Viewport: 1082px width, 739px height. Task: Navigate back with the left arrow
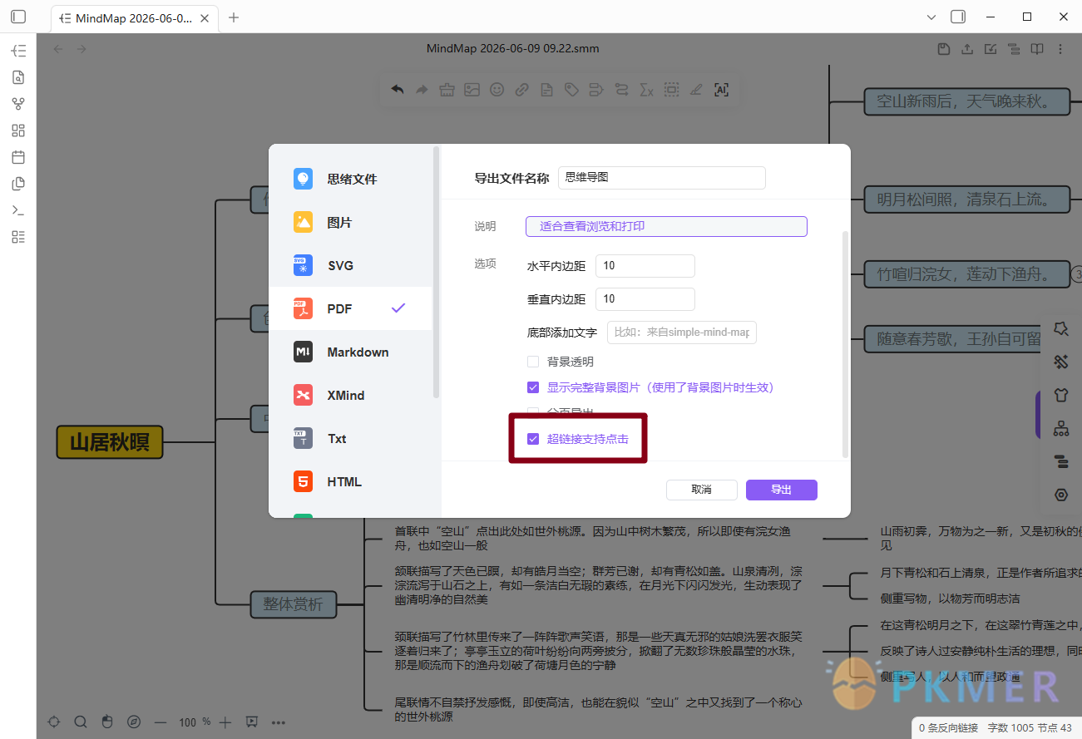[x=58, y=49]
